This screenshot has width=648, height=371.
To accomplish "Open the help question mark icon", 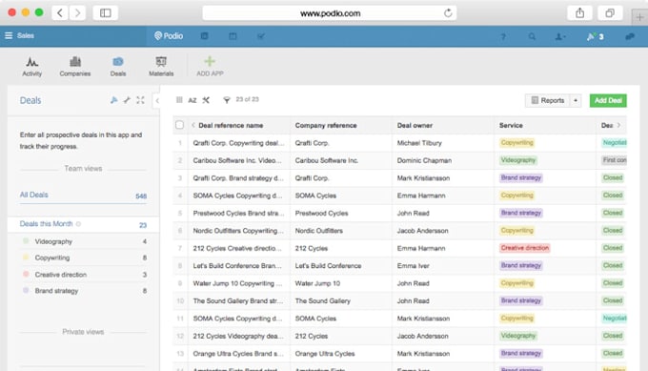I will coord(503,37).
